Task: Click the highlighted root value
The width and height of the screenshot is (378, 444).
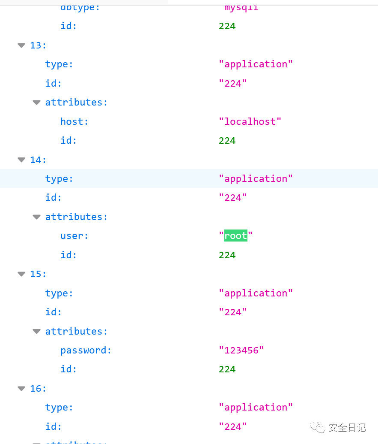Action: click(235, 236)
